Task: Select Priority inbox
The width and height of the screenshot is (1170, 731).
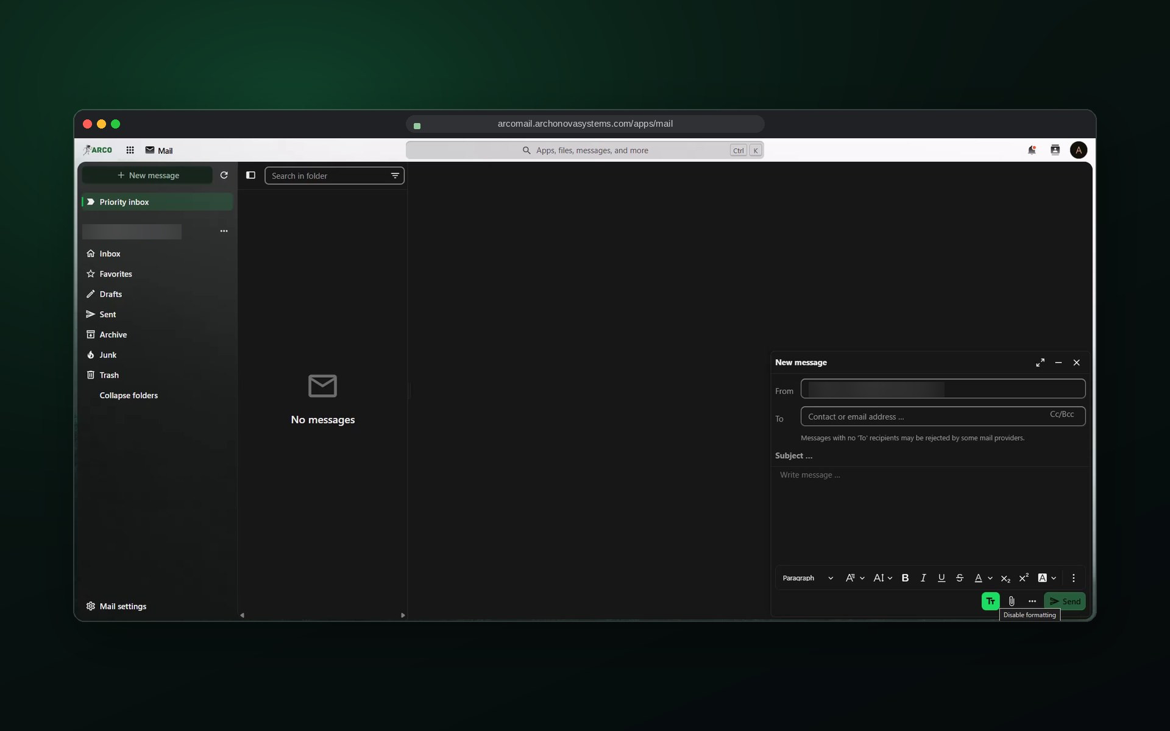Action: click(157, 202)
